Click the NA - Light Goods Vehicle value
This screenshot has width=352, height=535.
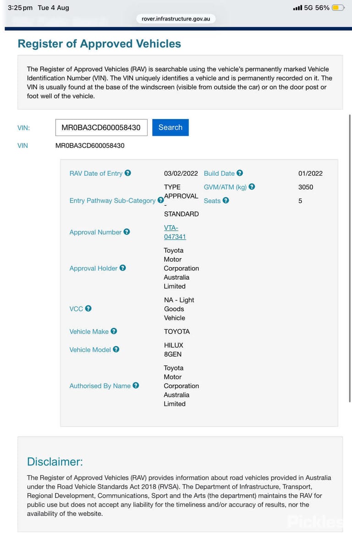[179, 309]
